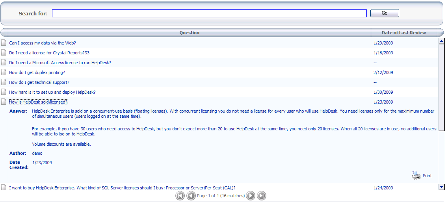This screenshot has height=202, width=446.
Task: Go to first page of results
Action: tap(180, 196)
